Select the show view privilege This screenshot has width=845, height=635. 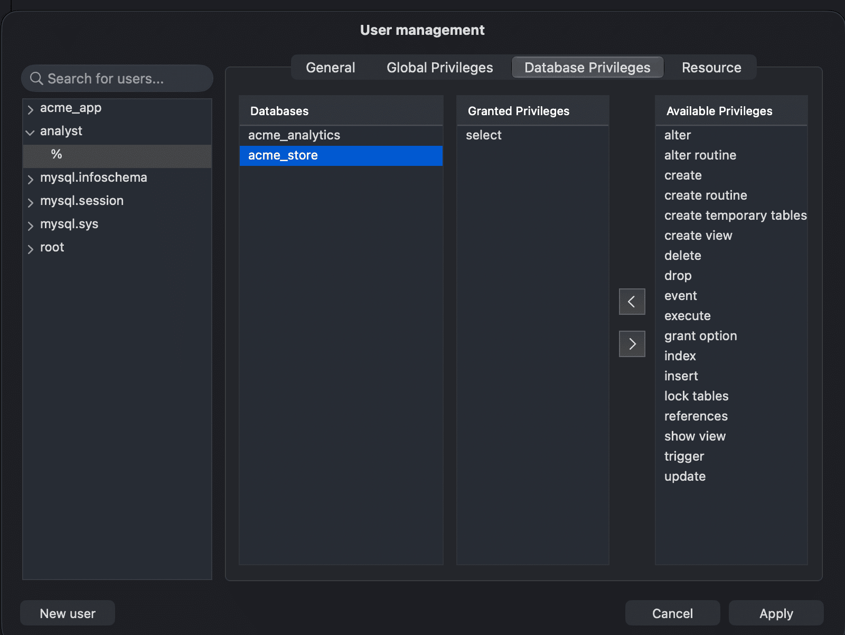pyautogui.click(x=731, y=436)
